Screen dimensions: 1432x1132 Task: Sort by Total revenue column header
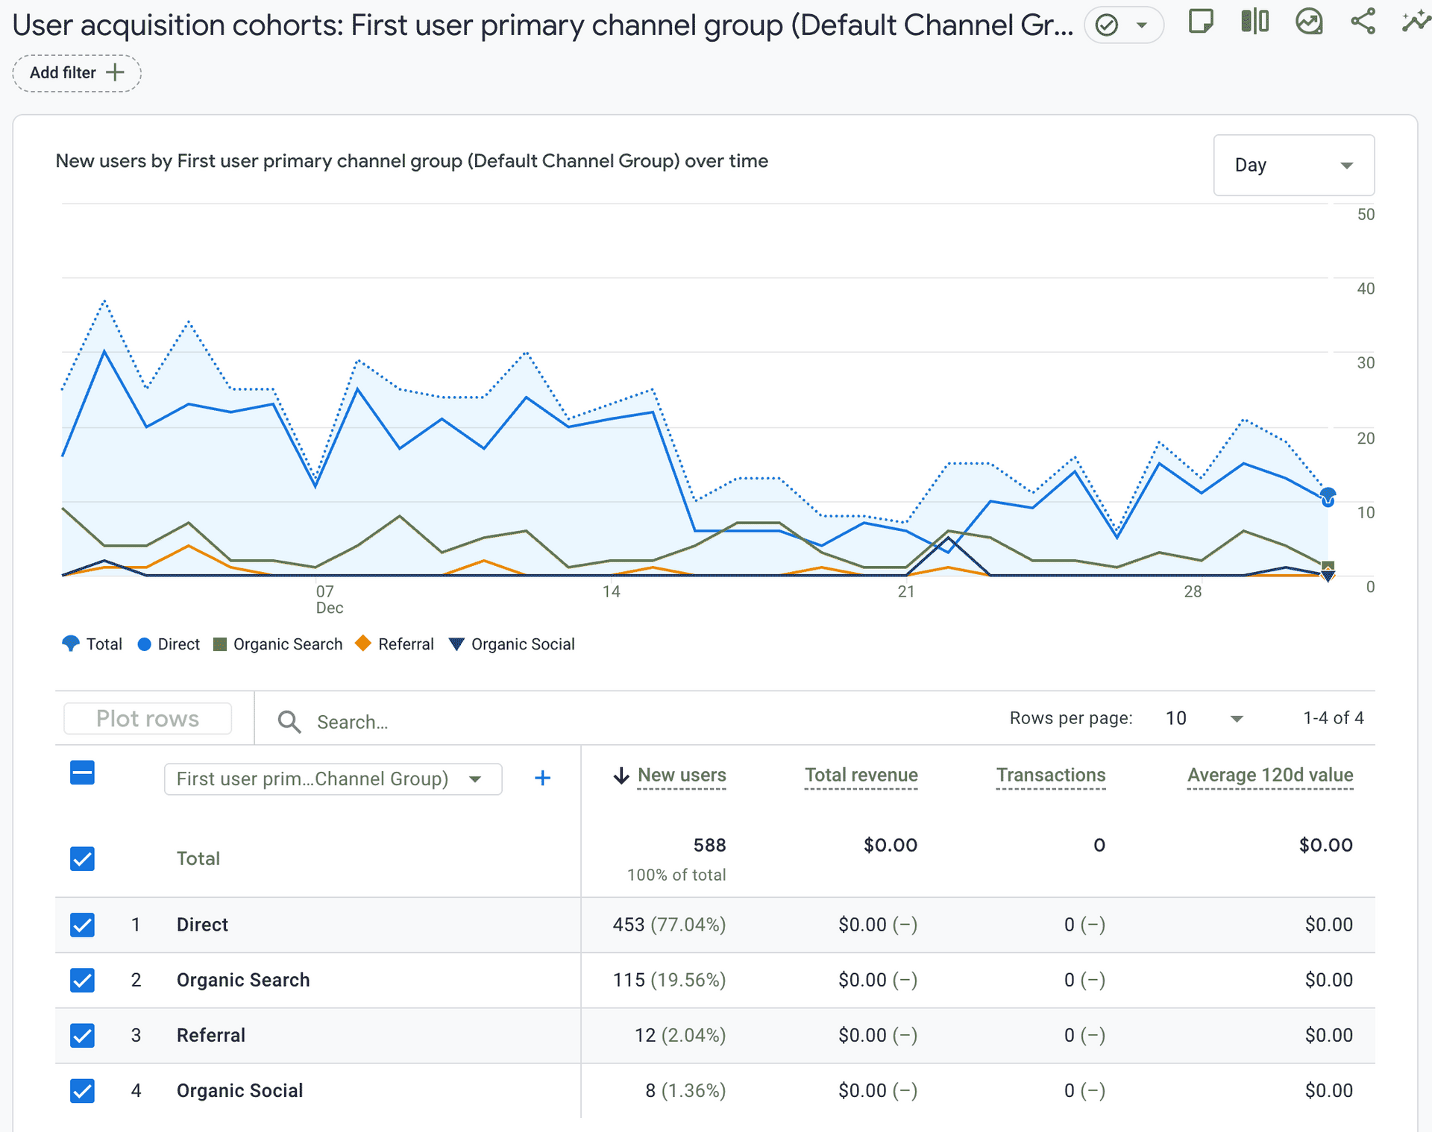click(x=861, y=776)
